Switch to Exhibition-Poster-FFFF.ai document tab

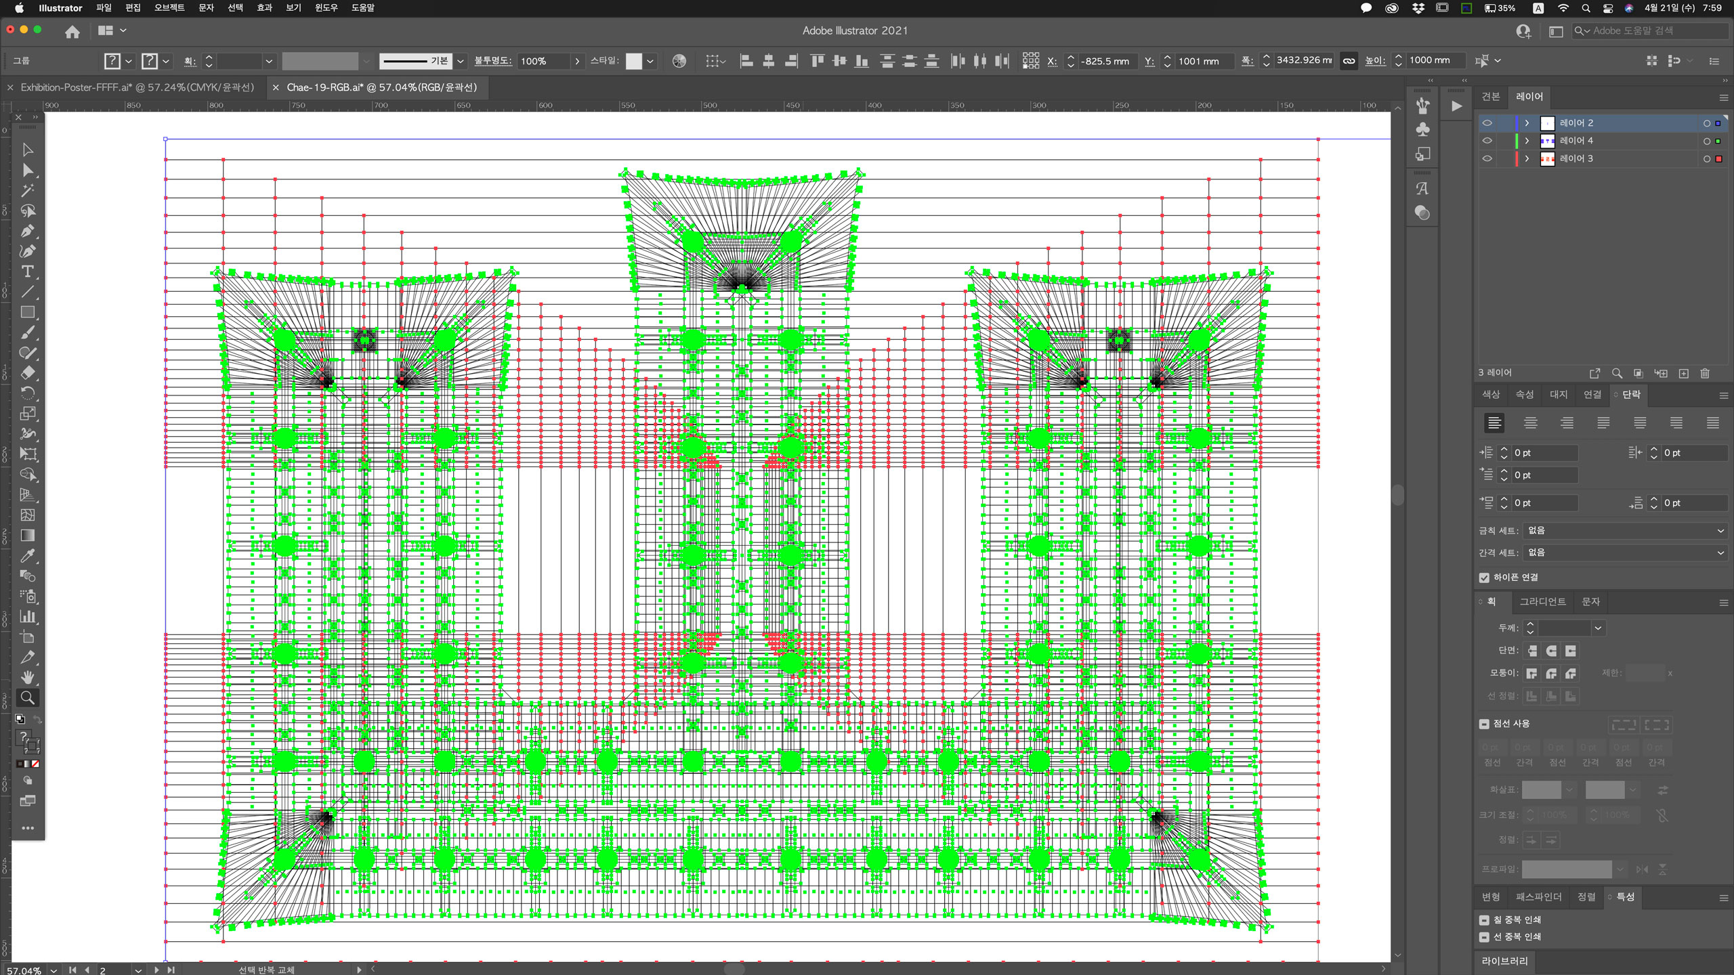(x=137, y=87)
